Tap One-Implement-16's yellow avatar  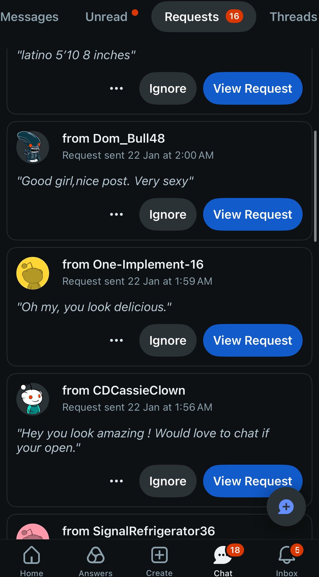coord(33,273)
